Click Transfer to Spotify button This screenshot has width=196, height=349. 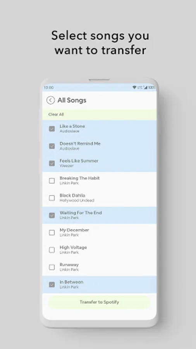pyautogui.click(x=99, y=302)
